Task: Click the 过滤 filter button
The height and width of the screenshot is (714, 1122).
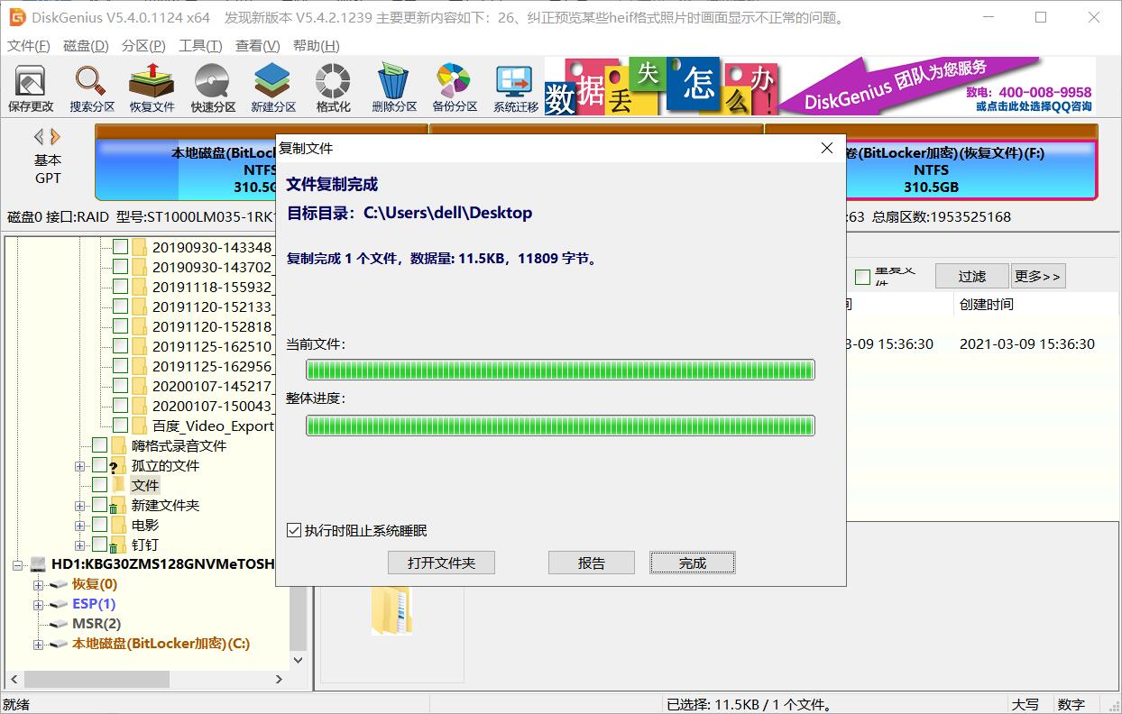Action: point(971,276)
